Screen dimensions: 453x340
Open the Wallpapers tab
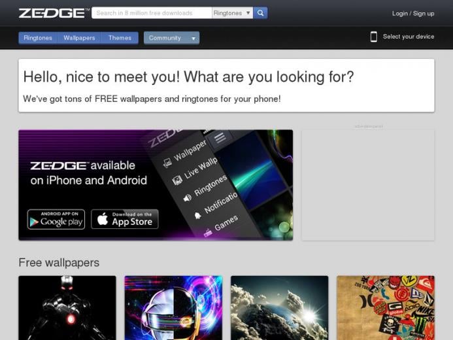[x=79, y=38]
